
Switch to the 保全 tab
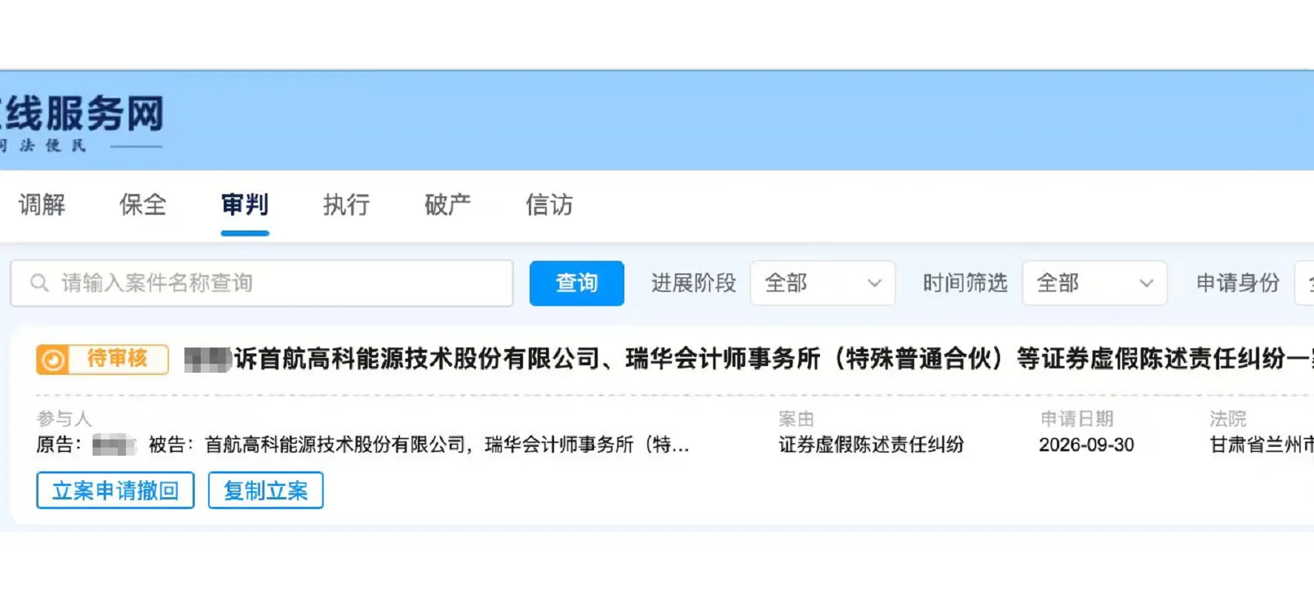(143, 205)
